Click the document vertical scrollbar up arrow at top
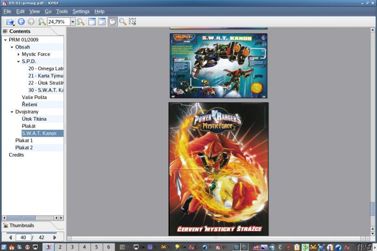 coord(373,30)
